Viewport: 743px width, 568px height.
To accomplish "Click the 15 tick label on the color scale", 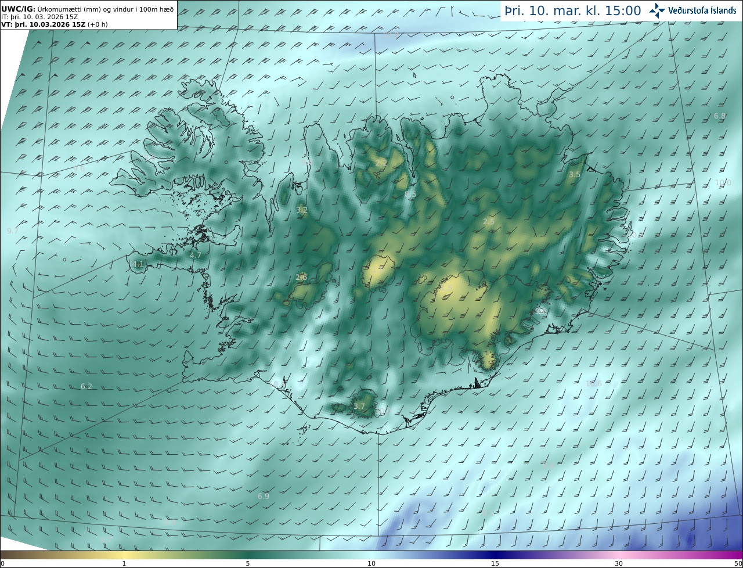I will click(x=495, y=563).
